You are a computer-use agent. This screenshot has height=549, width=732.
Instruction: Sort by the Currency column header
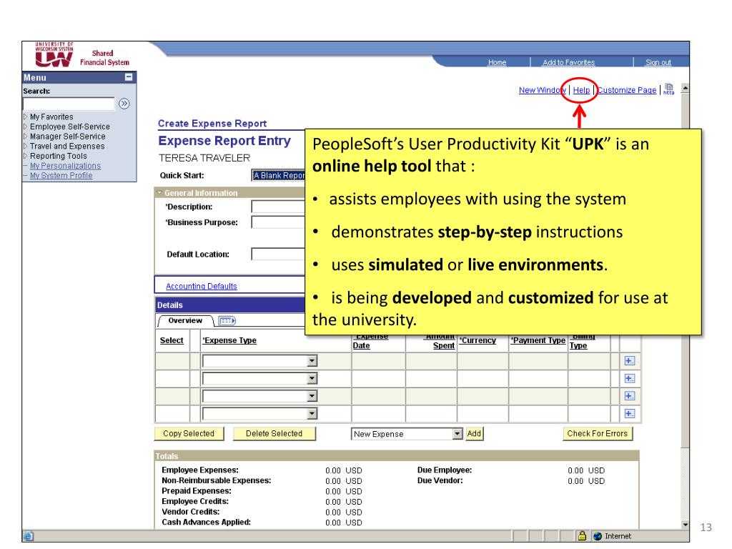(477, 340)
